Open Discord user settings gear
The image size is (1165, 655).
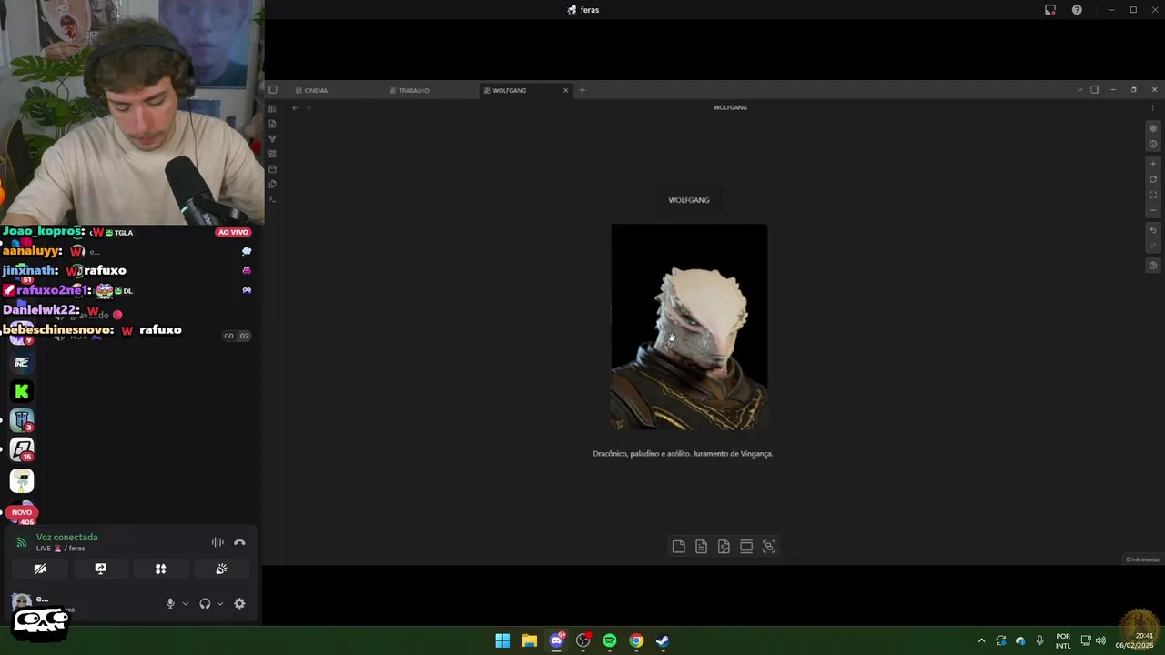click(x=239, y=603)
